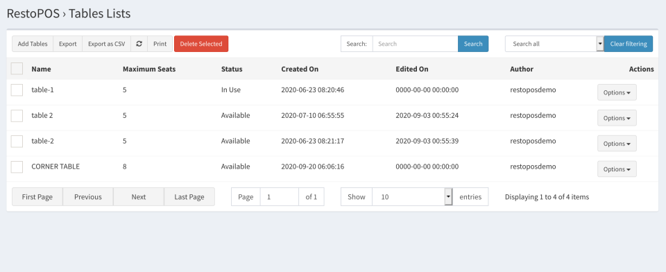Go to Last Page
Viewport: 666px width, 272px height.
pos(189,197)
